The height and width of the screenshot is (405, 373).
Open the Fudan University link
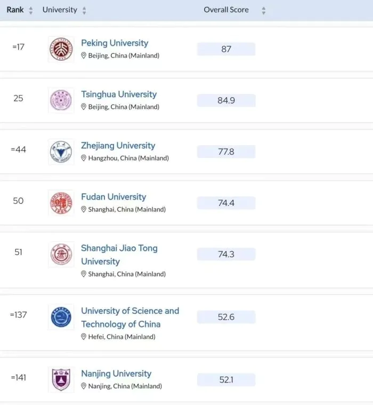[x=113, y=197]
